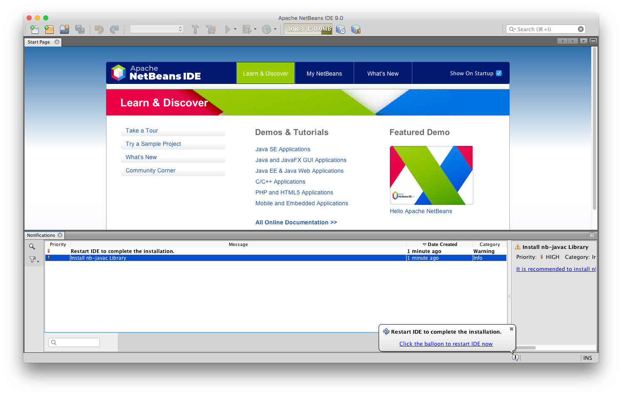Open search in the Notifications panel magnifier icon
This screenshot has width=622, height=396.
click(x=33, y=246)
